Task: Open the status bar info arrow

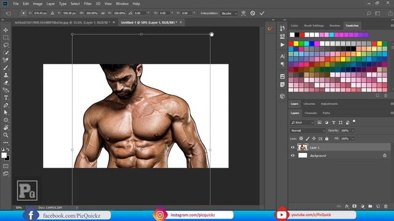Action: pyautogui.click(x=76, y=207)
